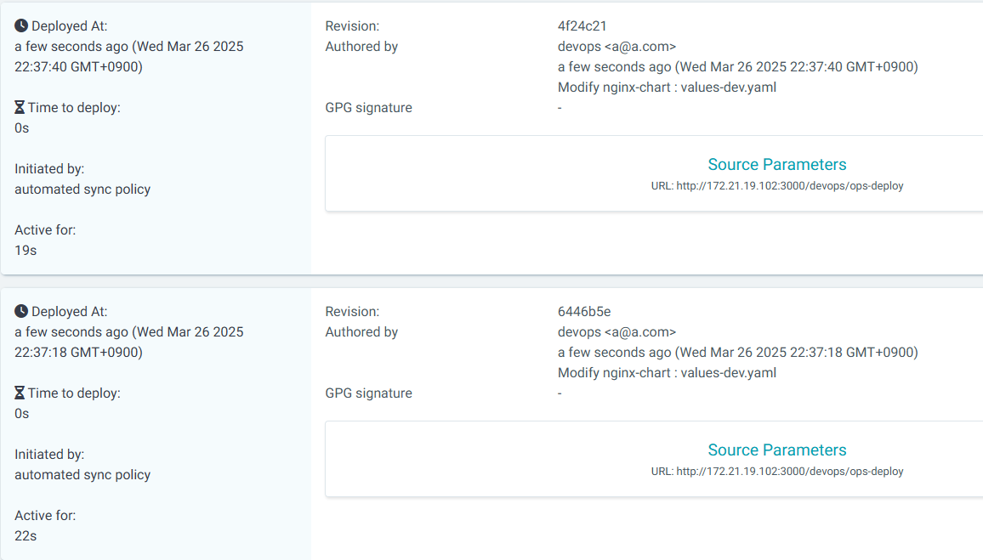Expand Source Parameters for revision 4f24c21

pos(776,164)
